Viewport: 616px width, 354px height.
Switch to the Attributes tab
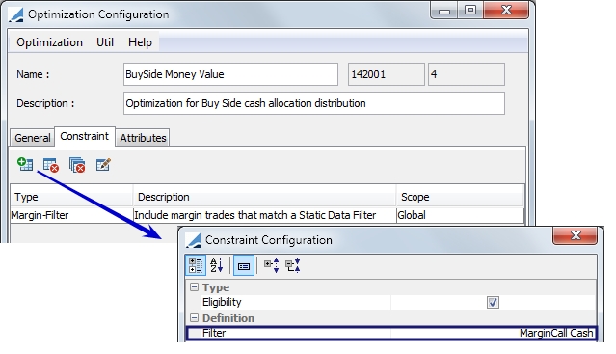pyautogui.click(x=143, y=138)
